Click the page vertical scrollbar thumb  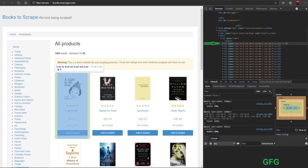tap(202, 39)
